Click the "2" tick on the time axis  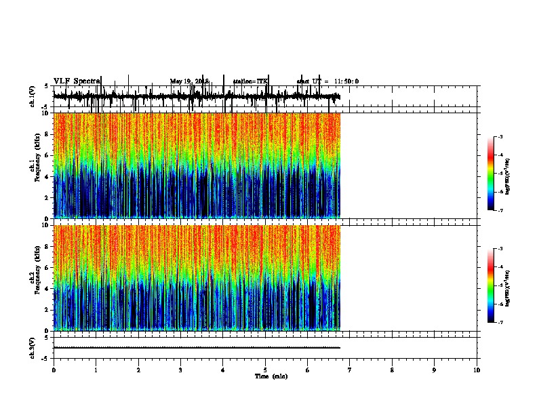[138, 370]
